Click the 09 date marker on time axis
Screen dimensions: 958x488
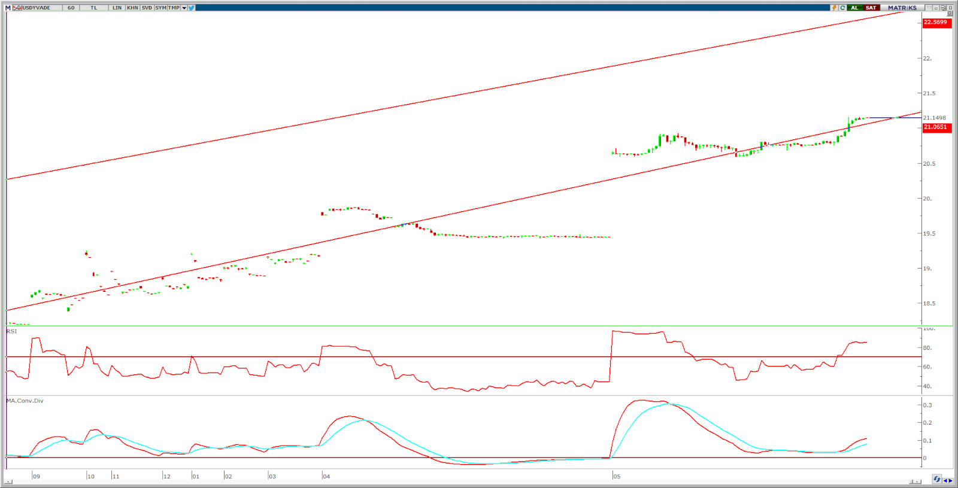(37, 477)
